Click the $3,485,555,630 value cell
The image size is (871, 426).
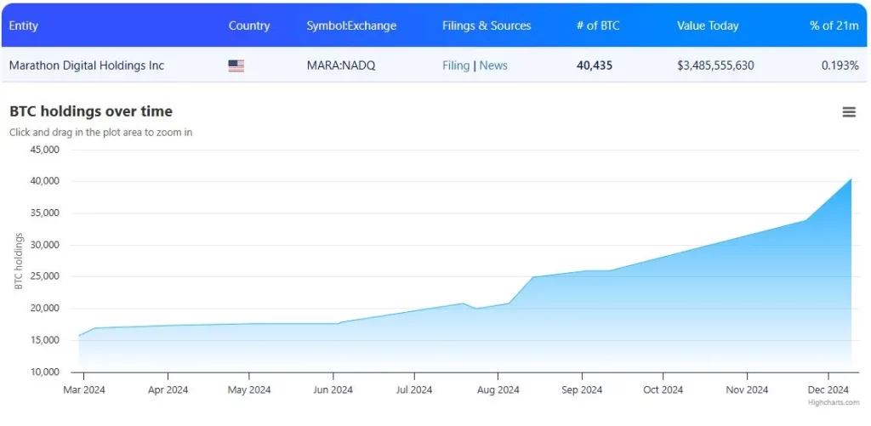715,65
